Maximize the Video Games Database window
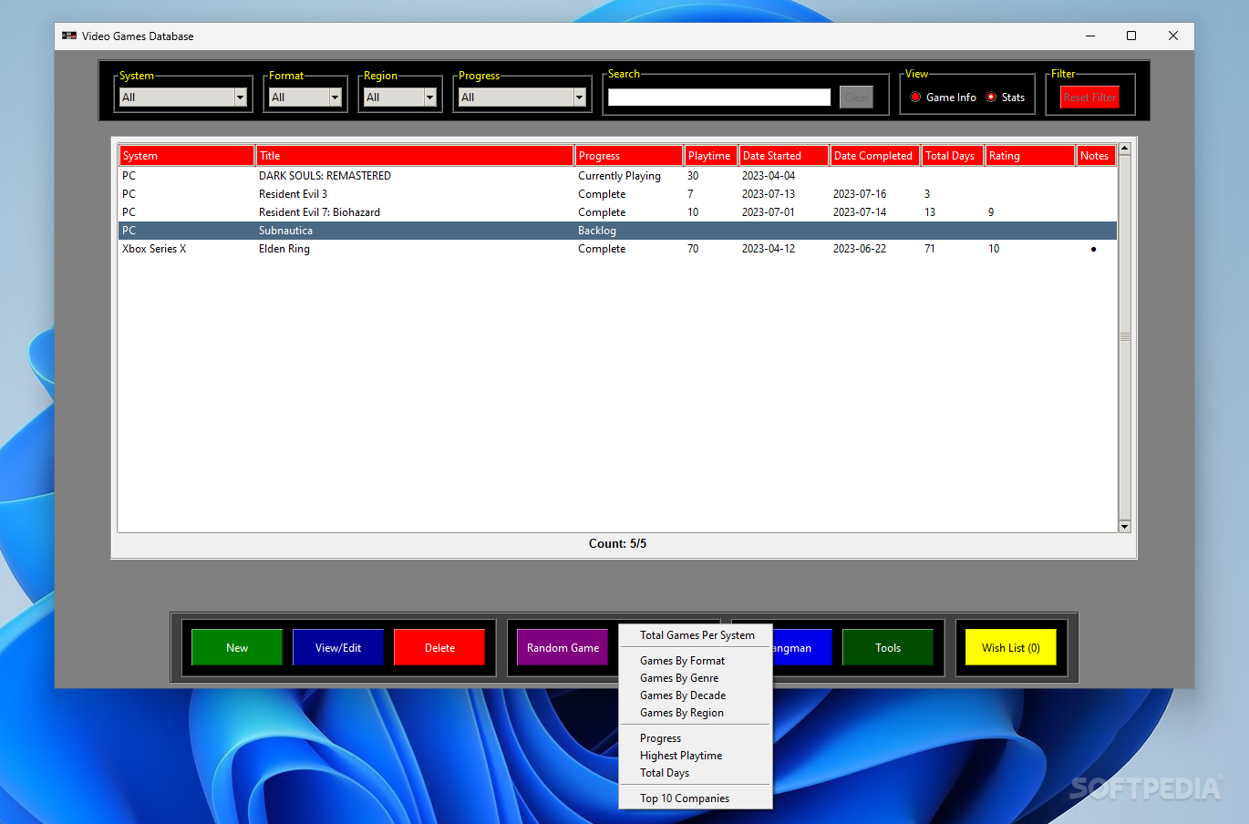 click(1131, 36)
